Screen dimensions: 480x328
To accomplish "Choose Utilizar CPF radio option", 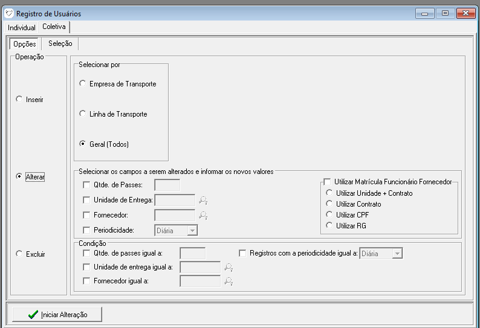I will pyautogui.click(x=329, y=214).
